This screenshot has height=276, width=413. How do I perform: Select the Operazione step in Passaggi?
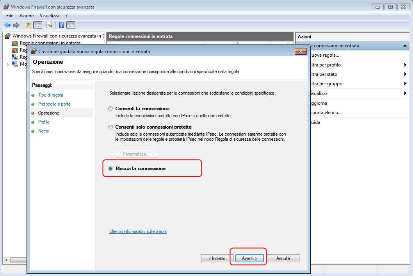[x=48, y=113]
